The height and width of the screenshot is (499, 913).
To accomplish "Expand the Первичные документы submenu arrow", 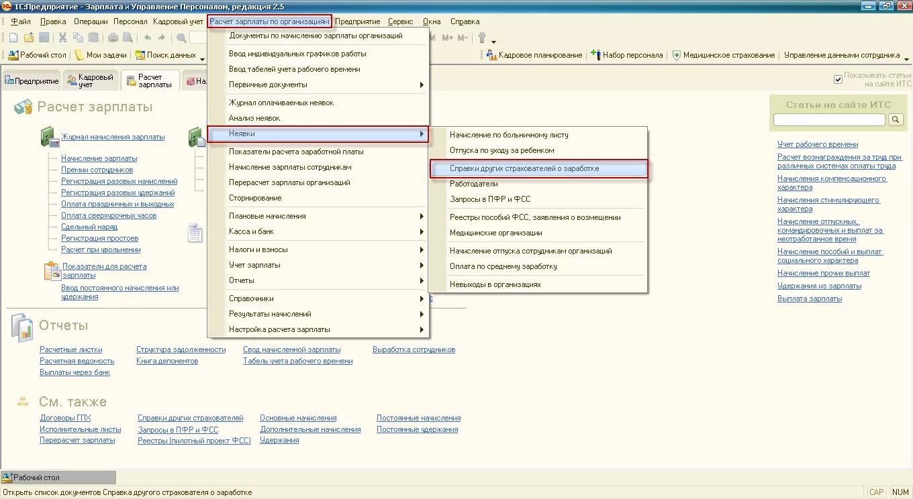I will [422, 85].
